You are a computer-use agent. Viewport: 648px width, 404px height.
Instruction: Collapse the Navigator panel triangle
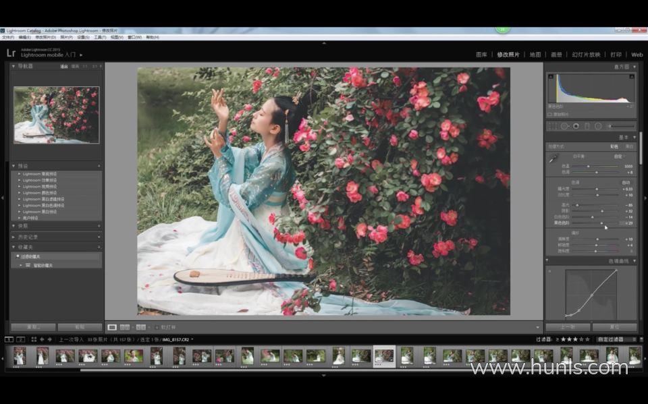[x=13, y=66]
